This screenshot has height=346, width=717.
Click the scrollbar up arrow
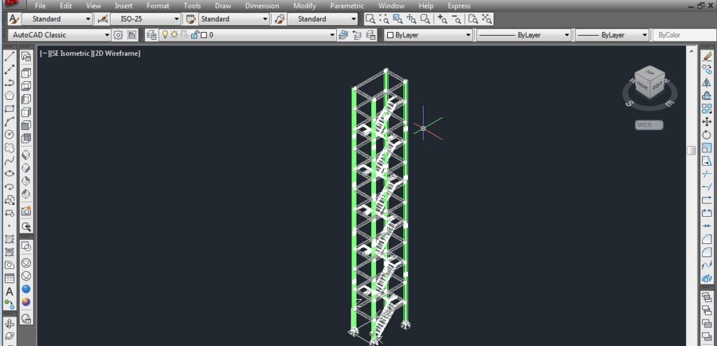pos(691,50)
